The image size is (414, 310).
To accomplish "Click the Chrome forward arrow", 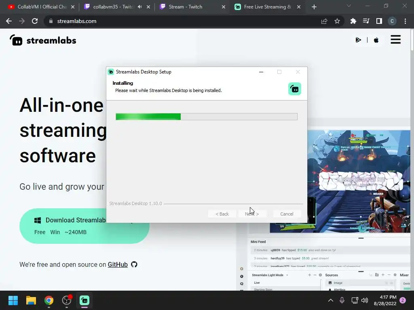I will tap(22, 21).
